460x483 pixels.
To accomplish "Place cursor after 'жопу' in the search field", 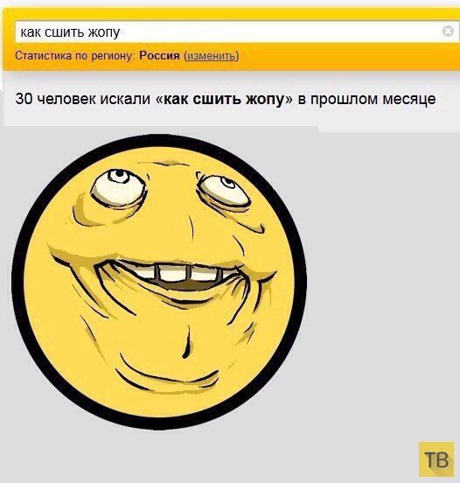I will 122,31.
